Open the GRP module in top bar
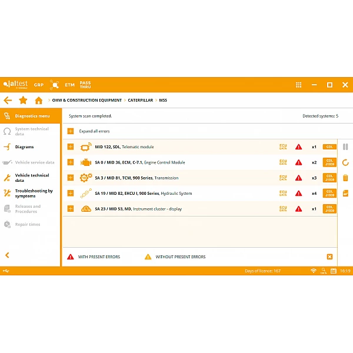 [x=39, y=85]
